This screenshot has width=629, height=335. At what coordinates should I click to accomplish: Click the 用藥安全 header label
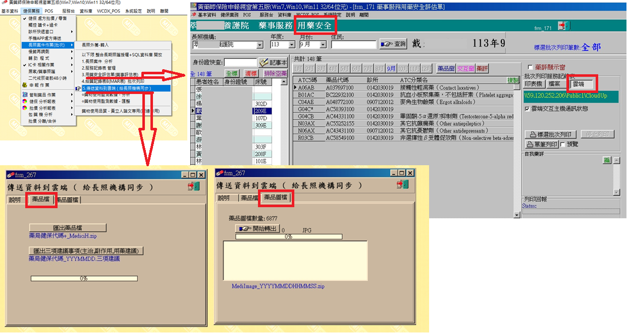click(314, 25)
